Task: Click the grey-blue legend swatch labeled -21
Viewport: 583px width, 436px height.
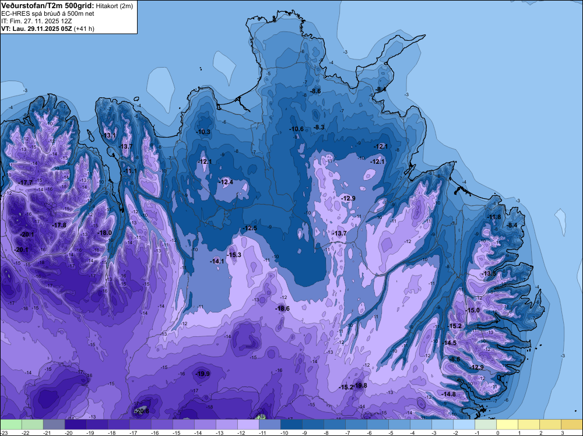Action: click(54, 424)
